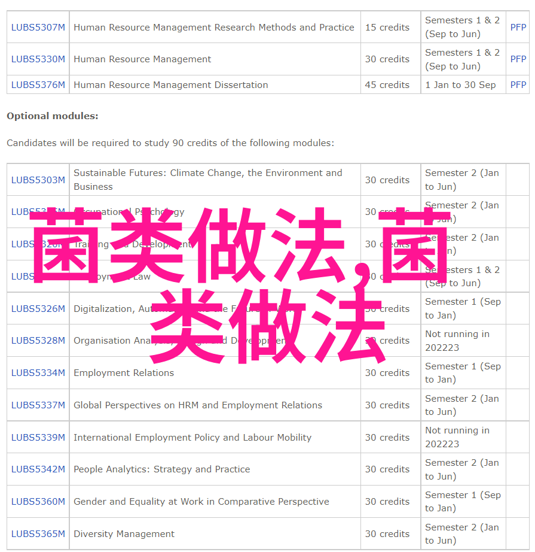Select 'Semester 1 (Sep to Jan)' for LUBS5334M
The image size is (535, 552).
[463, 373]
